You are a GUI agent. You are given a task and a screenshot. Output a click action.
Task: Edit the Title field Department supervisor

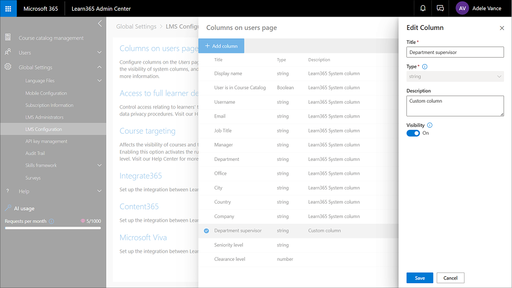[455, 52]
